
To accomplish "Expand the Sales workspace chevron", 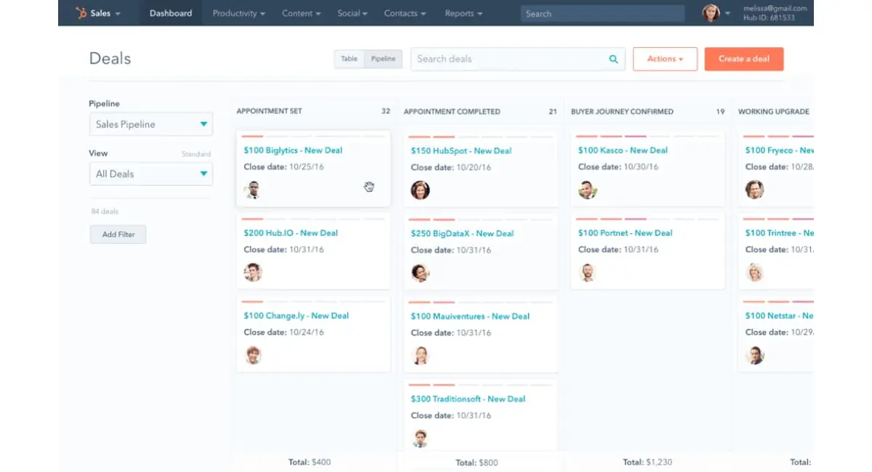I will pyautogui.click(x=117, y=12).
